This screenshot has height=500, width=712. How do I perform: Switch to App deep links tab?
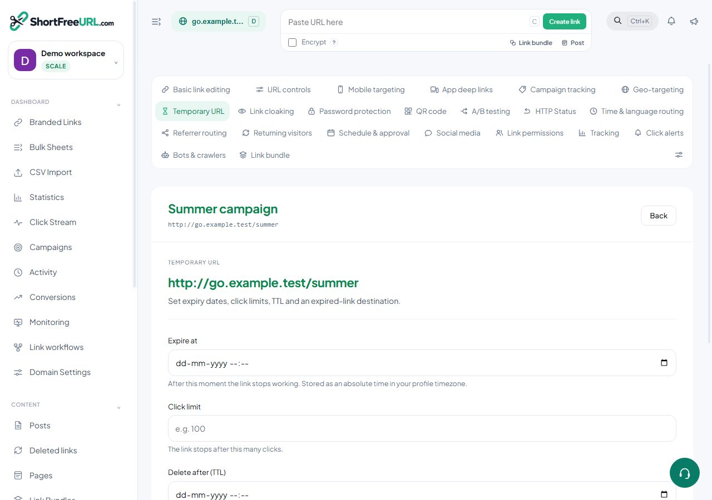coord(461,89)
